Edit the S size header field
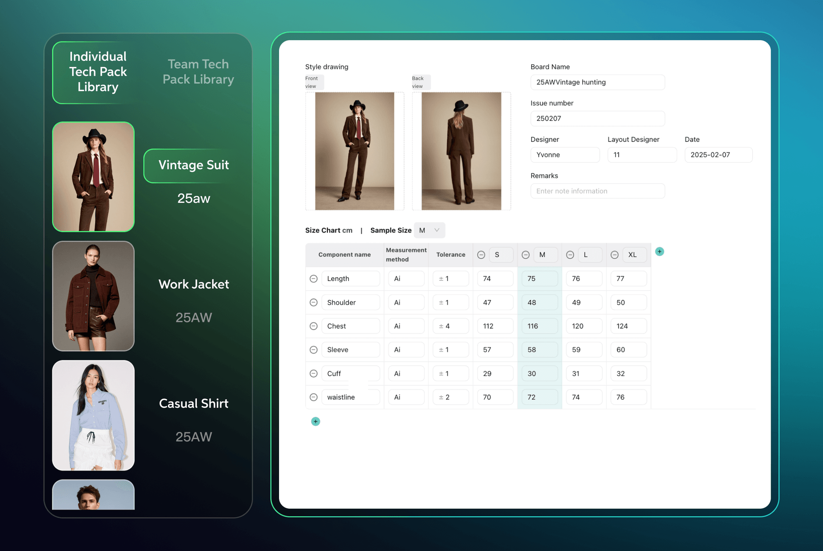The width and height of the screenshot is (823, 551). click(501, 255)
